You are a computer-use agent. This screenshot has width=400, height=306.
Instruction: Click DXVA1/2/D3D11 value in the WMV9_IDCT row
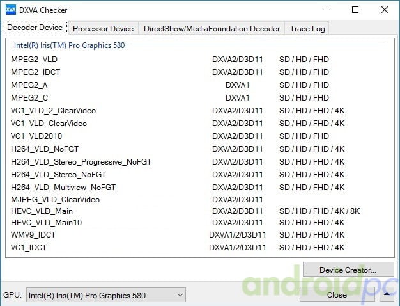(237, 235)
